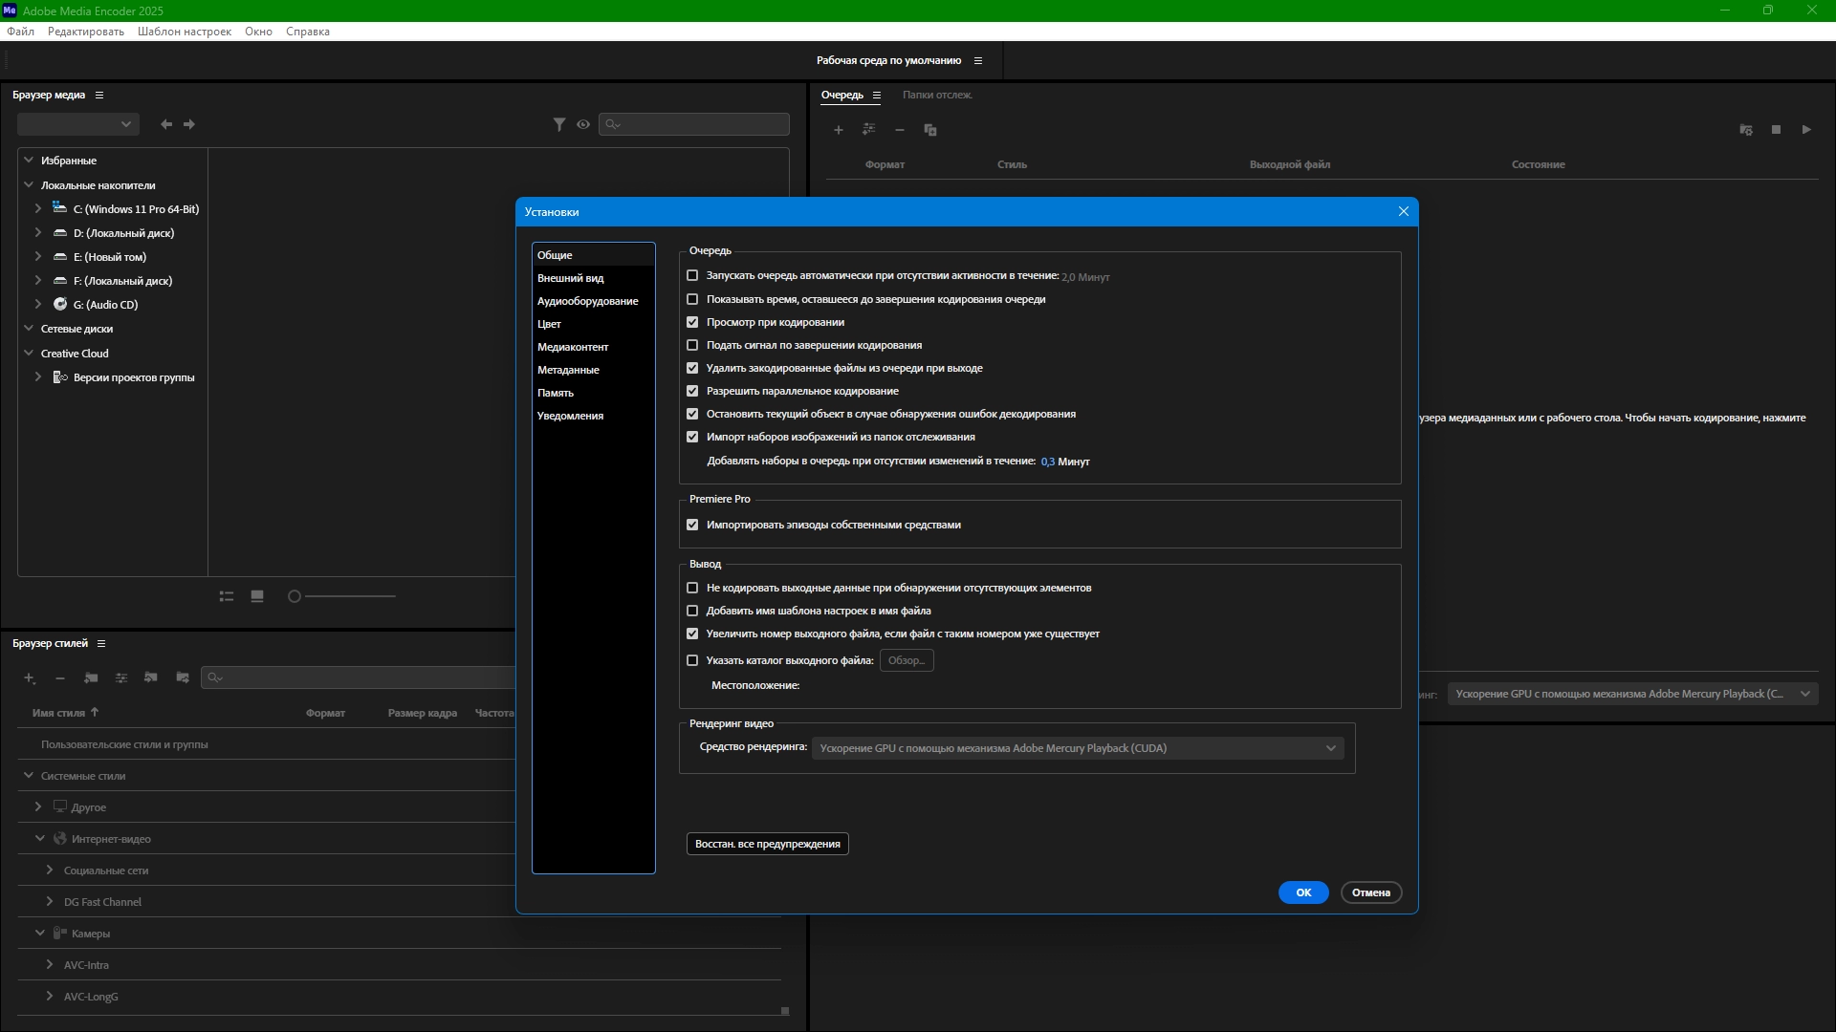The width and height of the screenshot is (1836, 1032).
Task: Enable 'Показывать время, оставшееся' checkbox
Action: (x=692, y=299)
